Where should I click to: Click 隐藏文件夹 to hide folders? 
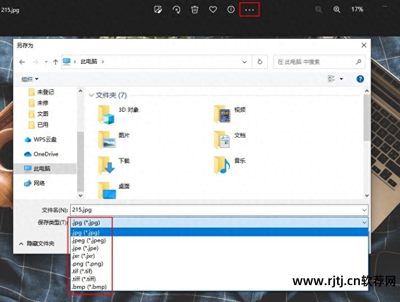37,244
